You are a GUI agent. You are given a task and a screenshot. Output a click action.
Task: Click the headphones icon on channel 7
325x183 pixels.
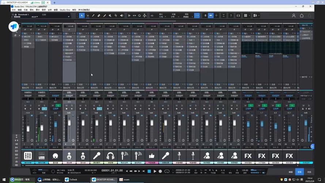pyautogui.click(x=111, y=155)
